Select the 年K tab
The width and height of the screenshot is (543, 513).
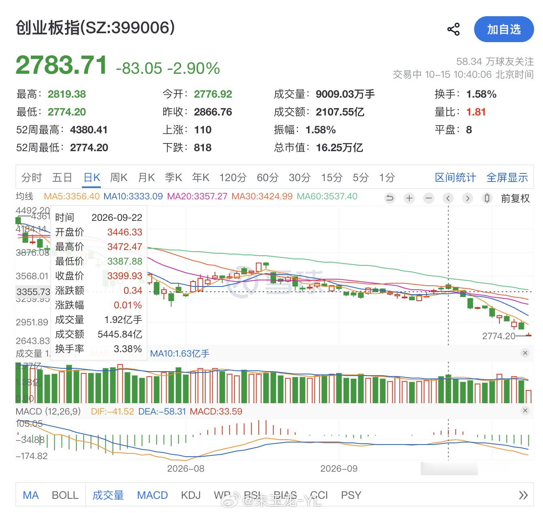(x=201, y=177)
